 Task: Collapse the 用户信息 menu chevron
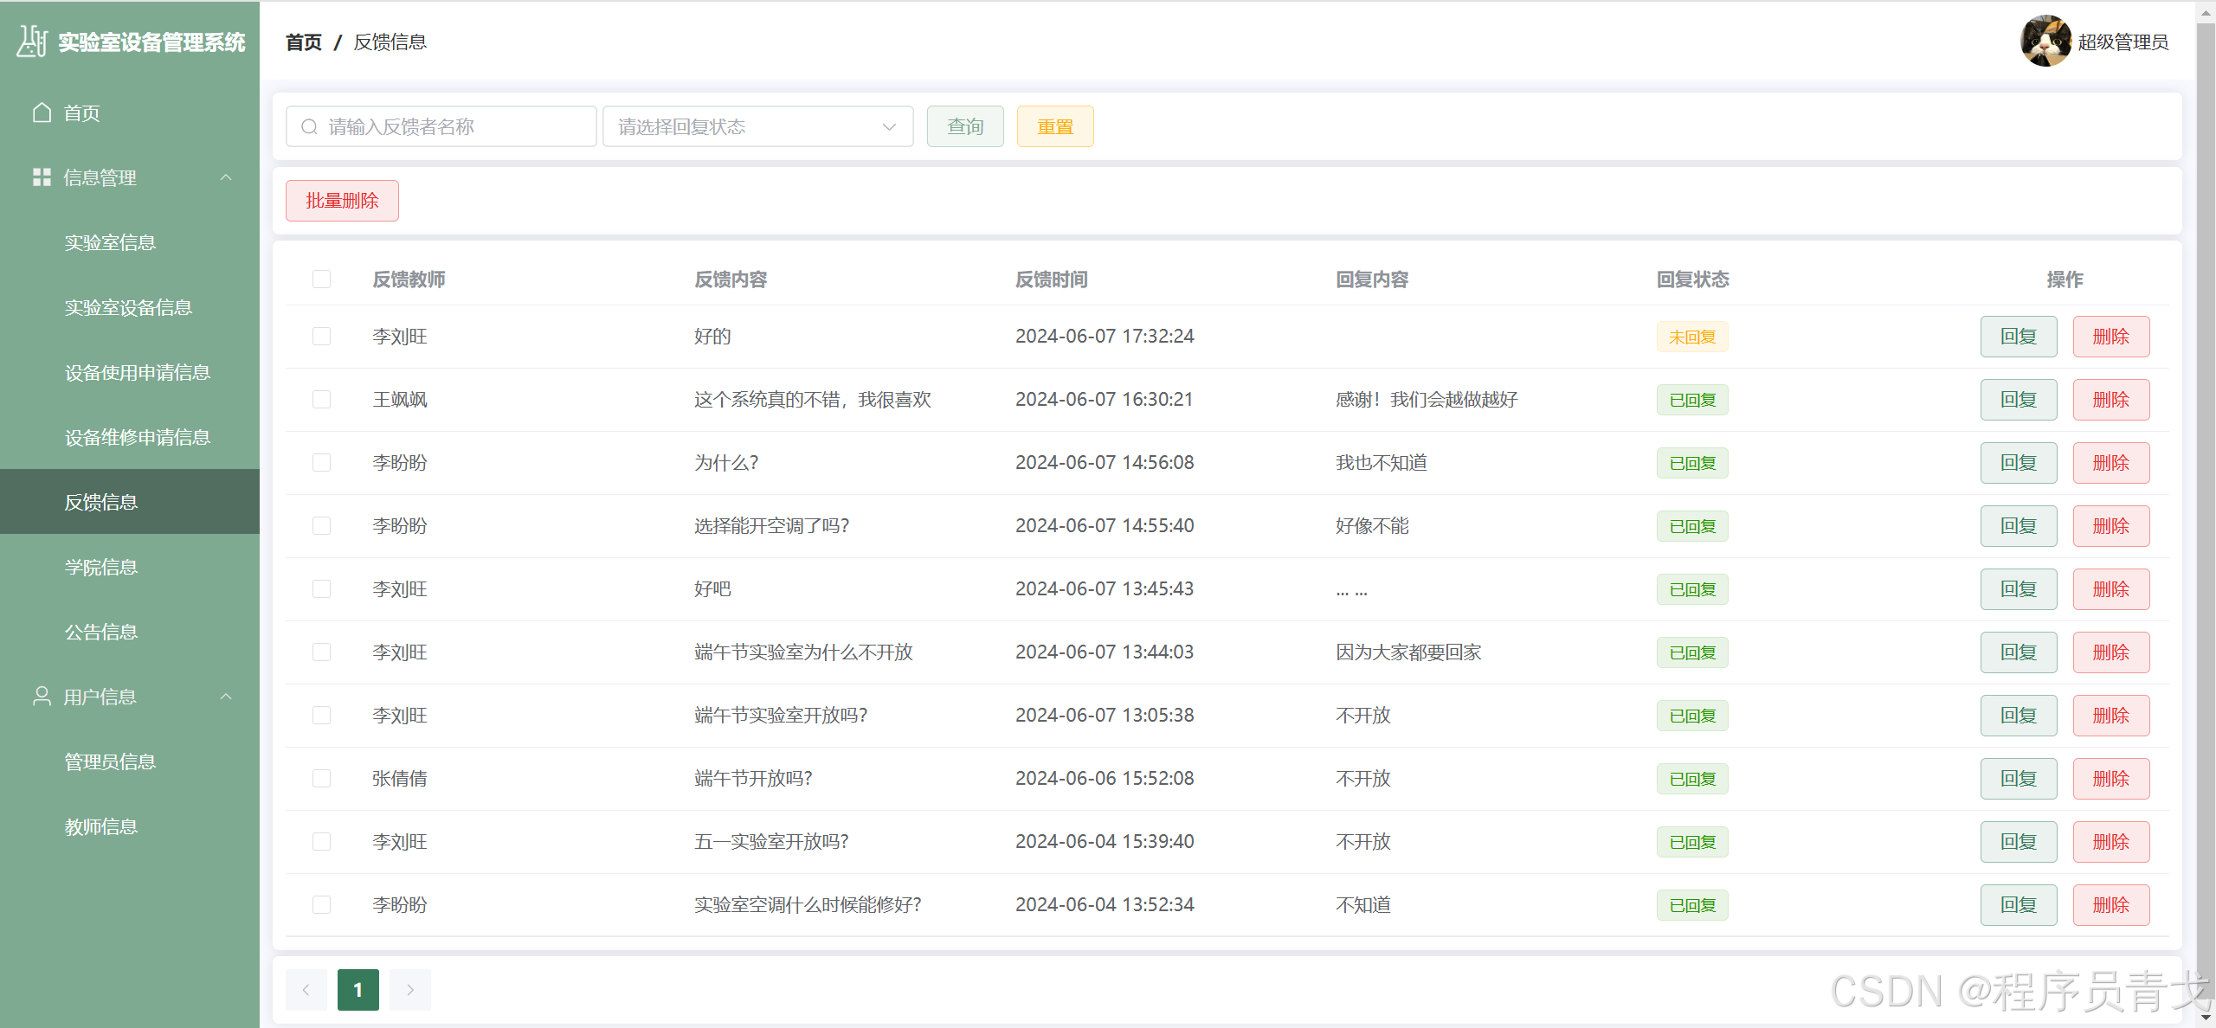tap(226, 697)
